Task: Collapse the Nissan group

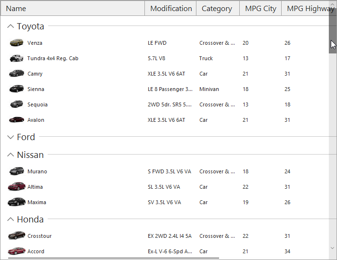Action: (x=11, y=155)
